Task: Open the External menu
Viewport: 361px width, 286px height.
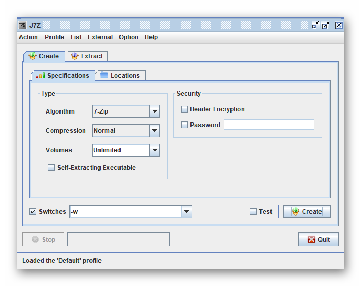Action: pyautogui.click(x=100, y=37)
